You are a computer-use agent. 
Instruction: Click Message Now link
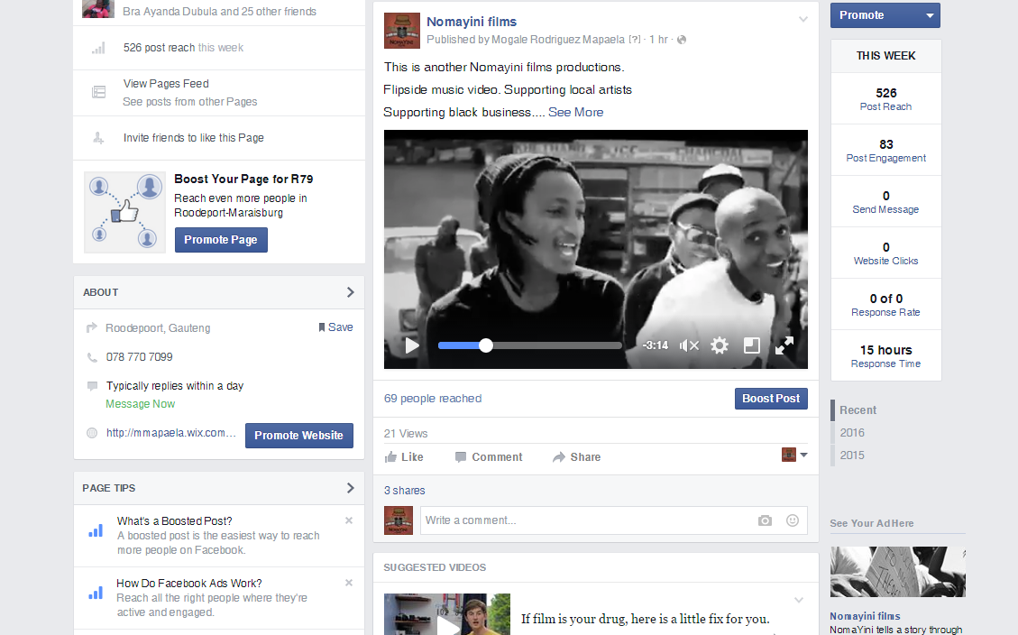[x=141, y=404]
